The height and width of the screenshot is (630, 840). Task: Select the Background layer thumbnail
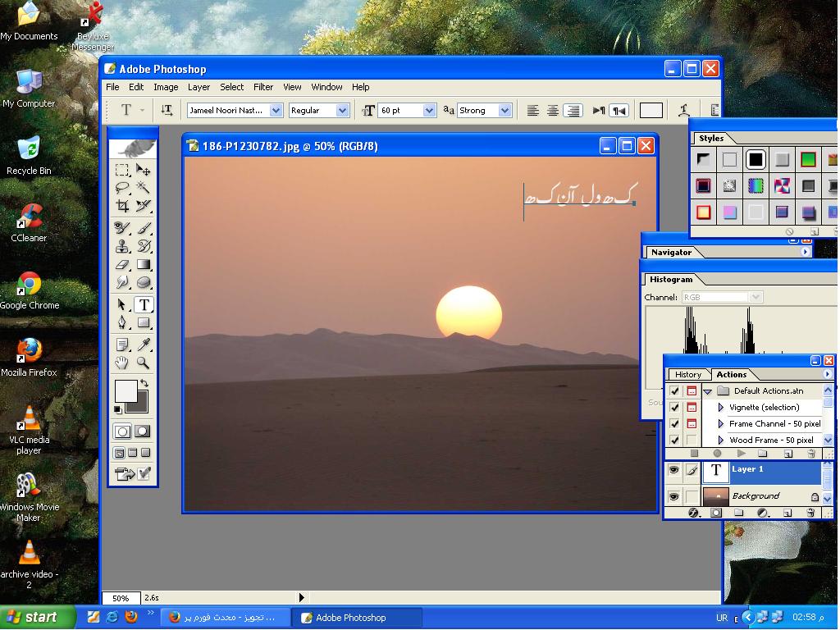pos(715,496)
